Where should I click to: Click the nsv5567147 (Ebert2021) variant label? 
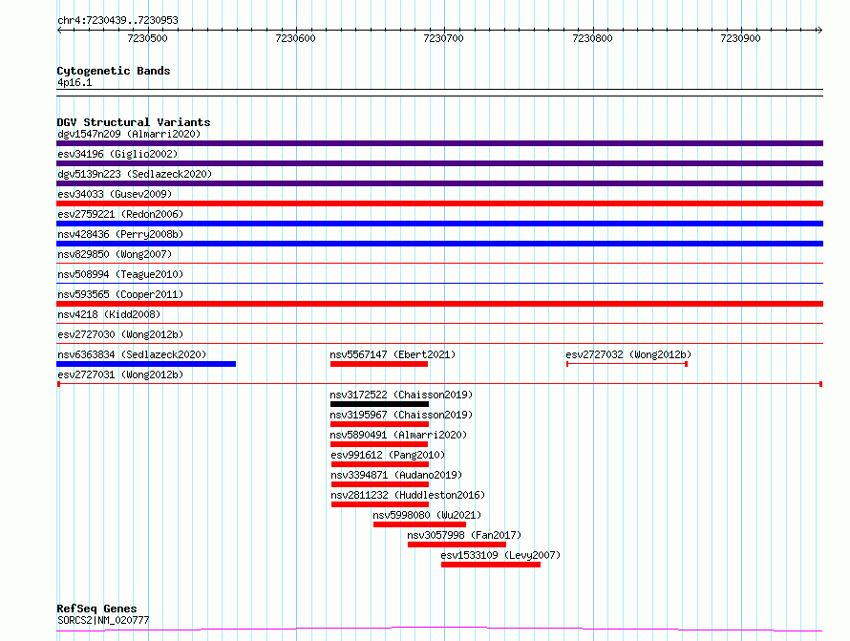(x=393, y=354)
